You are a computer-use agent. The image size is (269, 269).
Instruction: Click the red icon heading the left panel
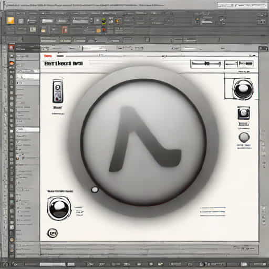(x=12, y=48)
